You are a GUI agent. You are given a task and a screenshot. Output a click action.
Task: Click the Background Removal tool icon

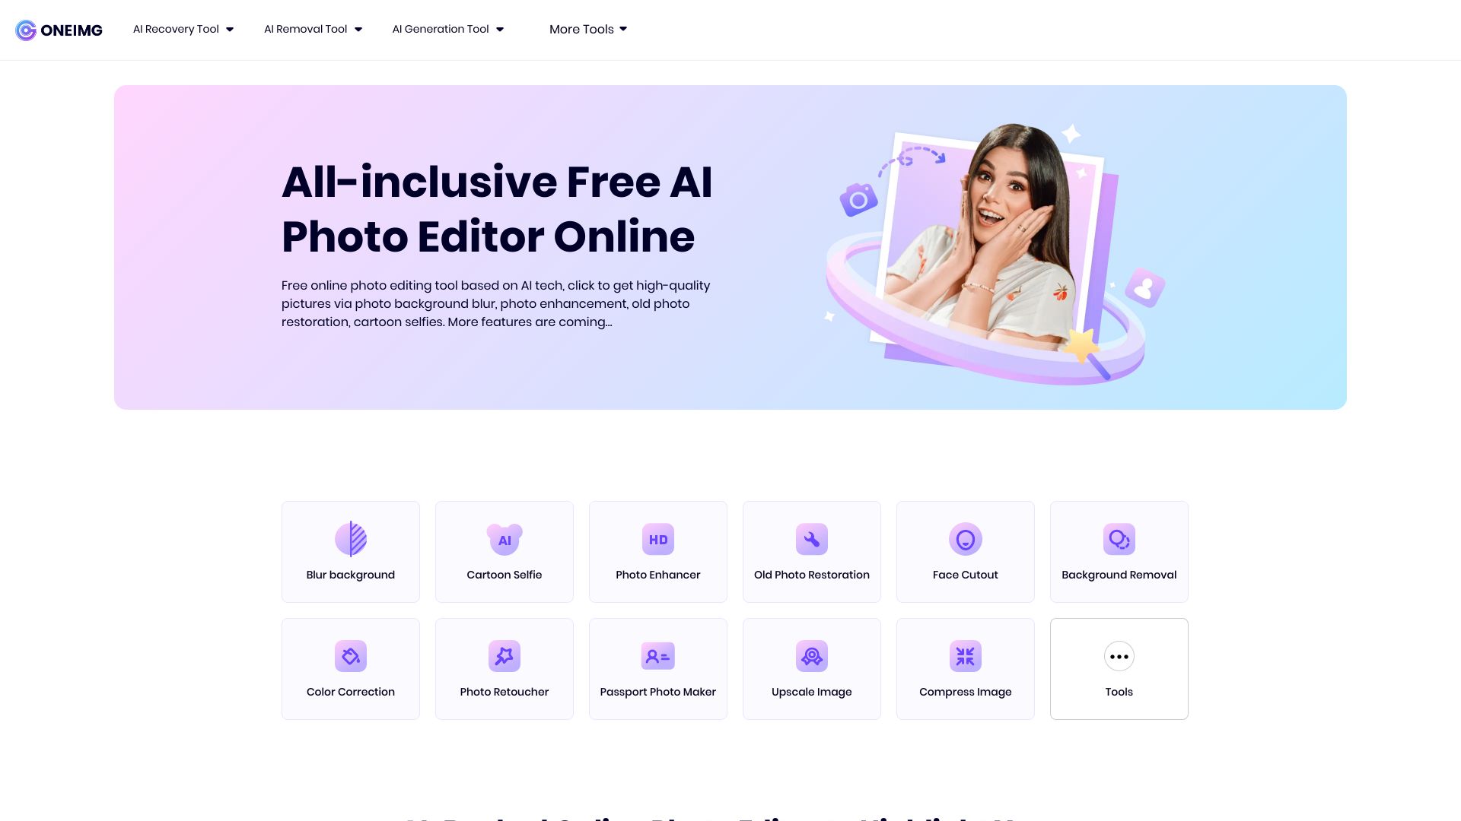[x=1119, y=539]
